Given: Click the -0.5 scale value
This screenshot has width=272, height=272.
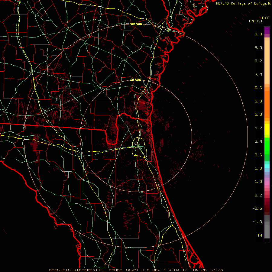Looking at the screenshot, I should (x=257, y=209).
